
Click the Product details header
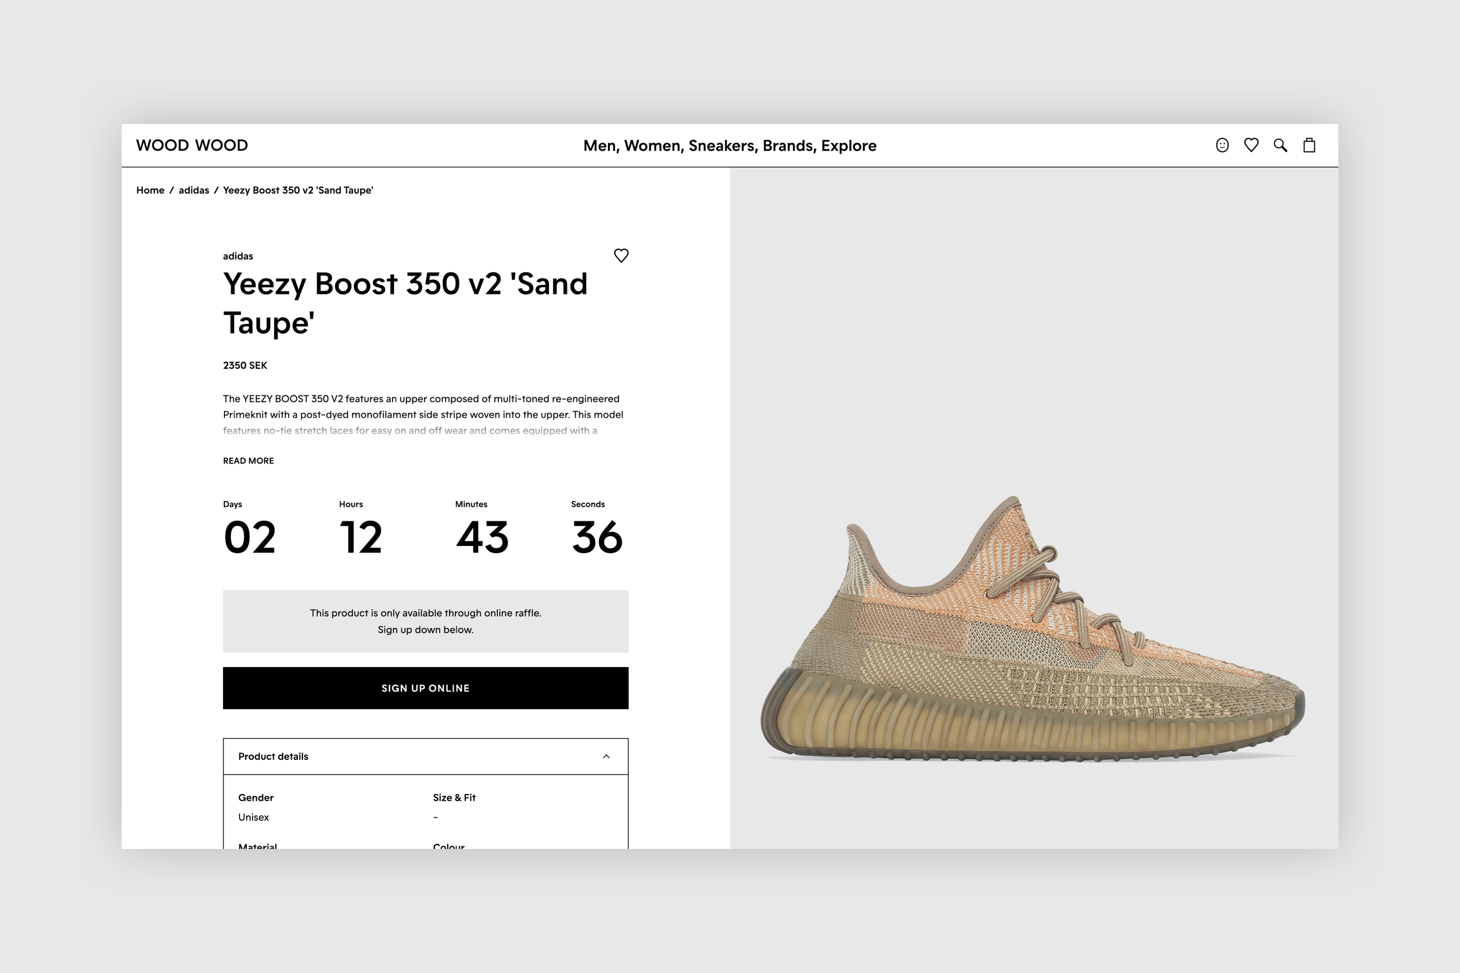[x=273, y=757]
